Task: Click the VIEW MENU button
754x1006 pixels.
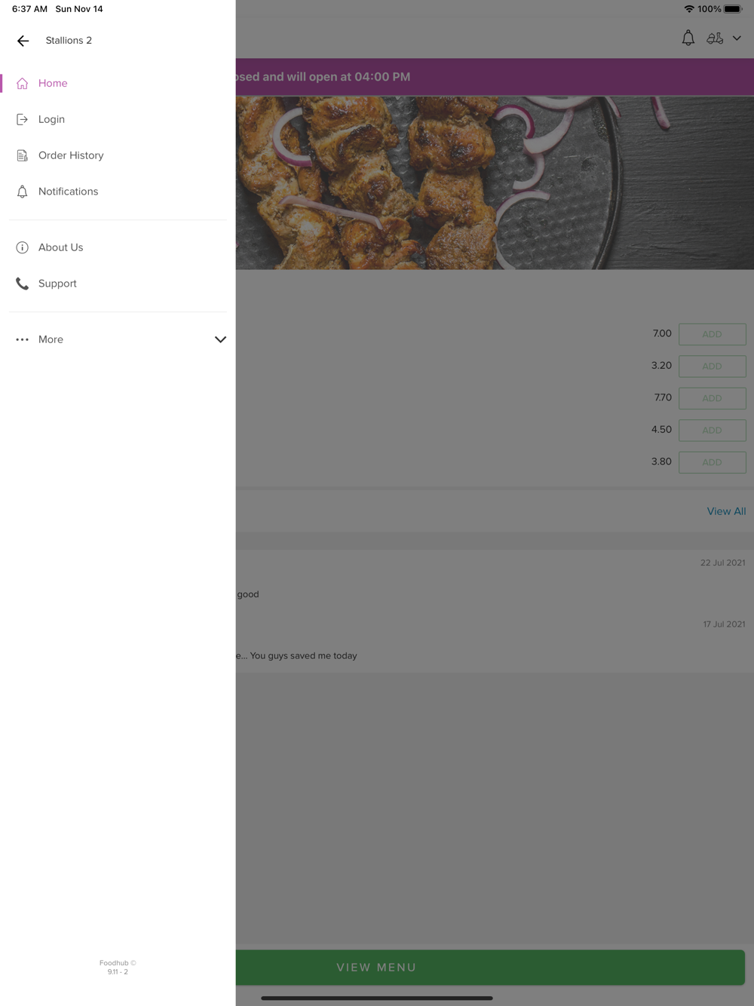Action: 490,968
